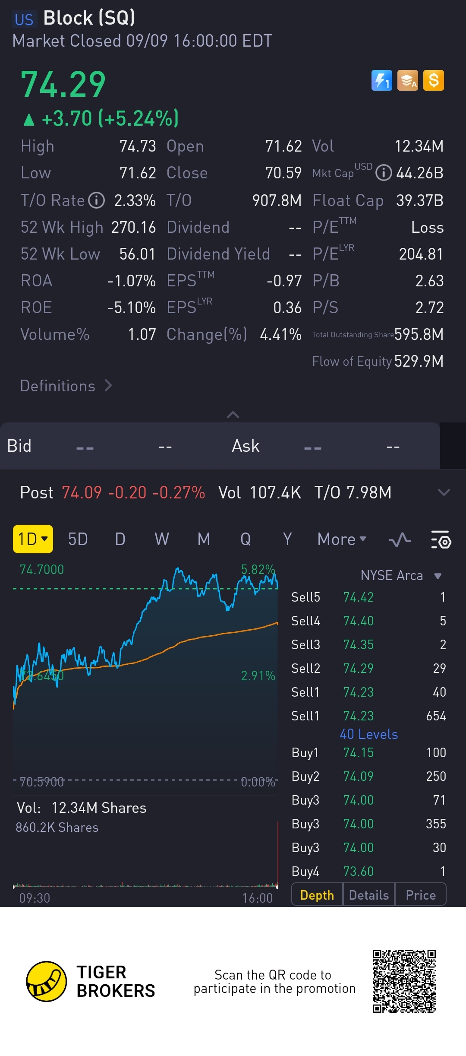Open the Mkt Cap info icon
Viewport: 466px width, 1056px height.
(383, 173)
